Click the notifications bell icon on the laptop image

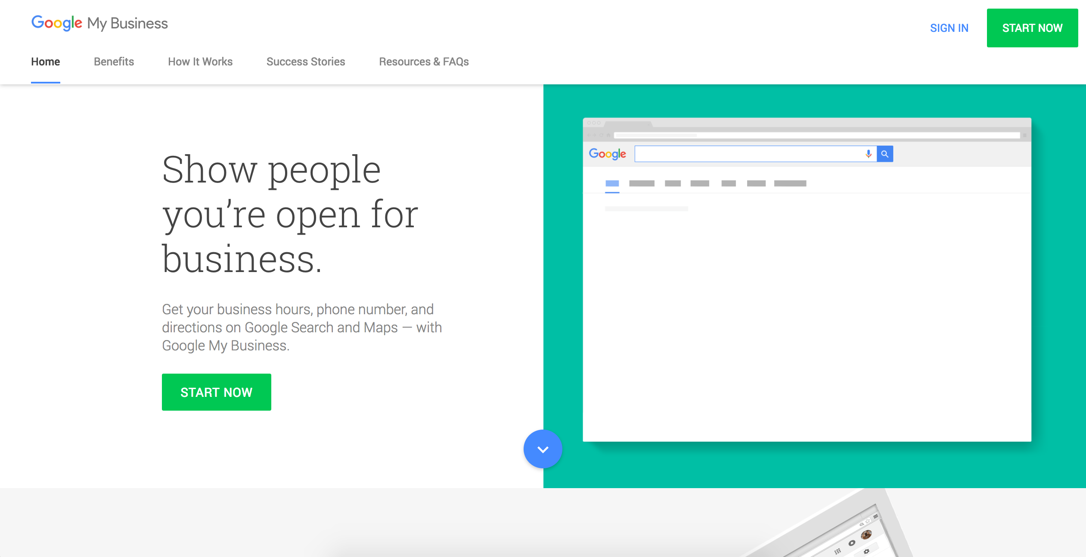[852, 543]
